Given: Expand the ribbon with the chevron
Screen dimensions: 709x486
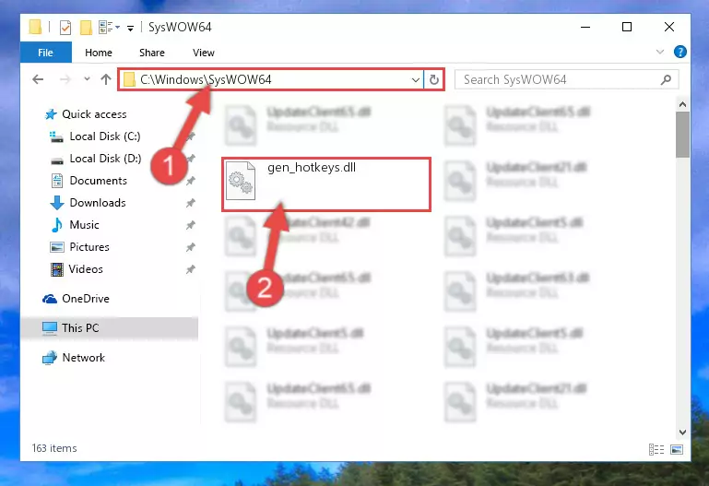Looking at the screenshot, I should (x=660, y=52).
